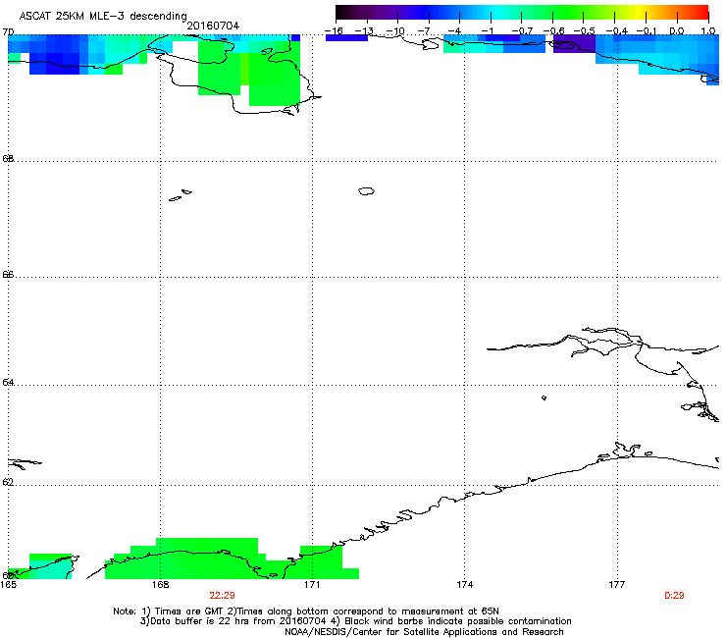Screen dimensions: 726x638
Task: Click the 168 longitude label
Action: point(160,585)
